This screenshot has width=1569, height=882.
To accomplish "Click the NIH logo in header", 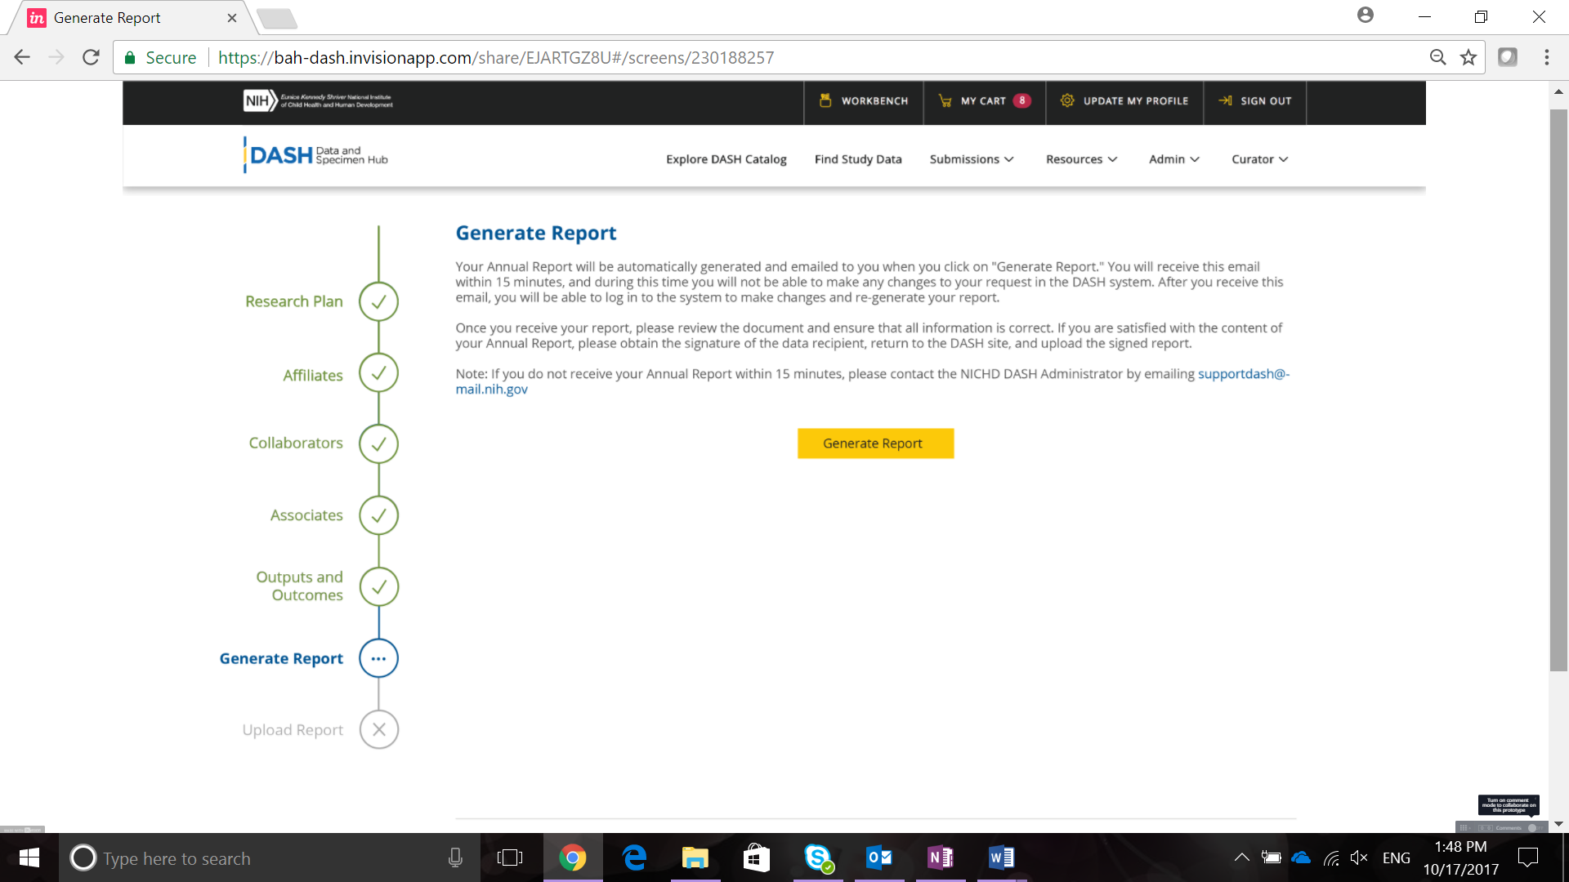I will click(260, 101).
